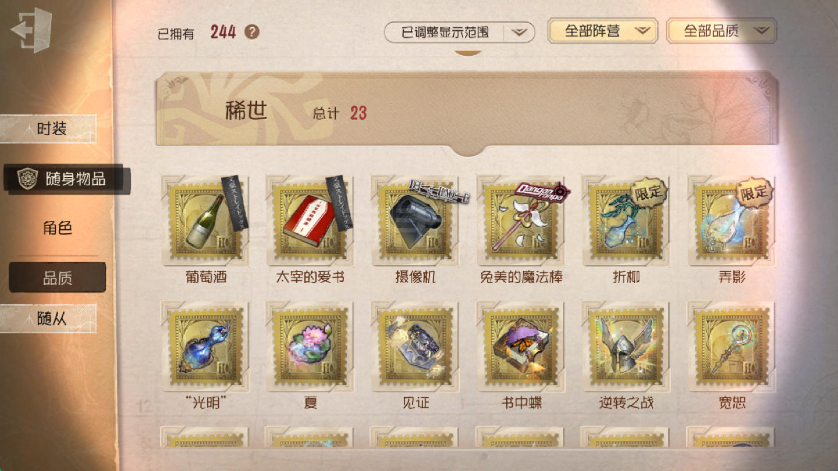Select the 书中蝶 butterfly book thumbnail
The height and width of the screenshot is (471, 838).
coord(521,347)
